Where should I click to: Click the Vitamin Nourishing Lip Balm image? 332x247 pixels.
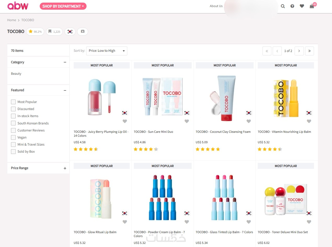(x=286, y=98)
